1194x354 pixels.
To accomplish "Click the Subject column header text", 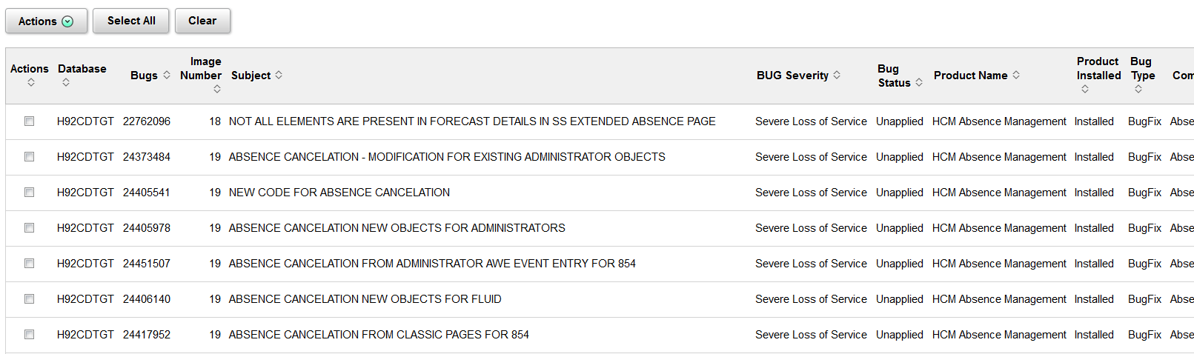I will coord(251,76).
